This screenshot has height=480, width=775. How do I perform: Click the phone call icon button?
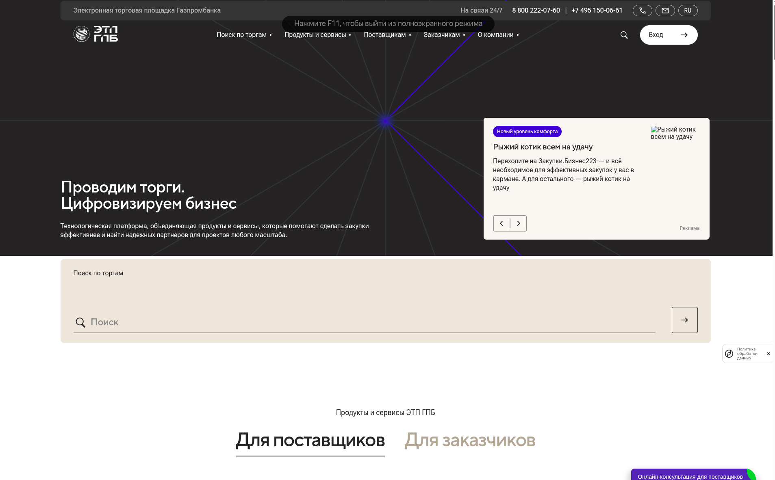(642, 11)
